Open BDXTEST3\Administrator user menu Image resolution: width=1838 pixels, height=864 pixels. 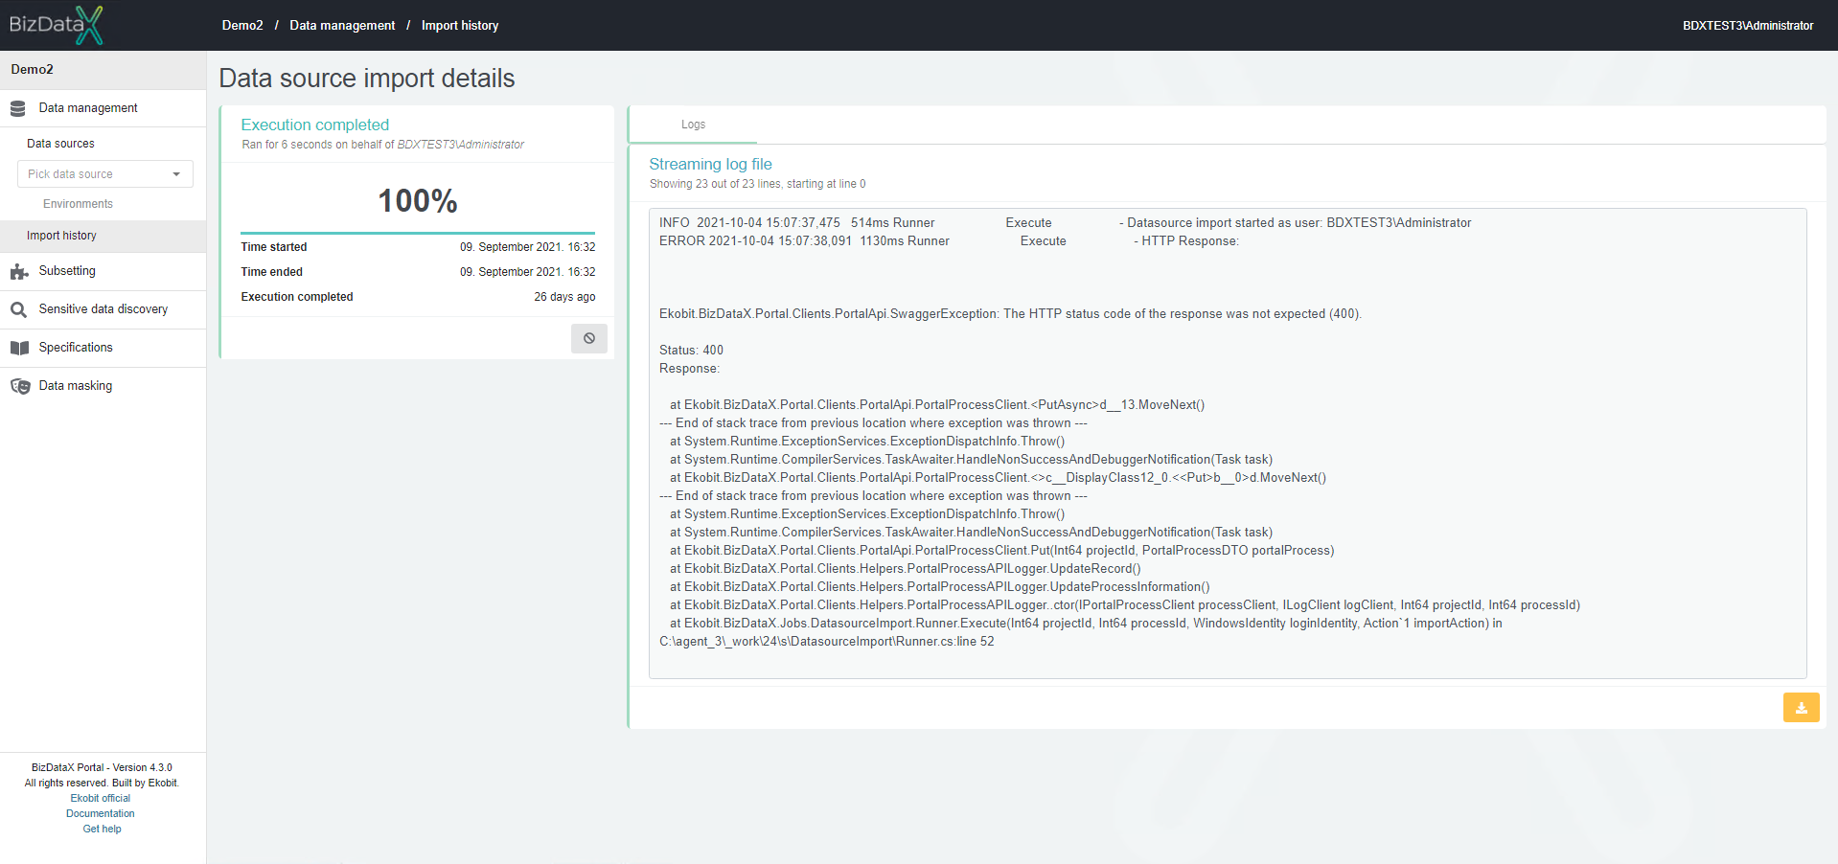point(1748,26)
